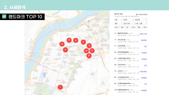
Task: Select red map marker number 4
Action: (65, 50)
